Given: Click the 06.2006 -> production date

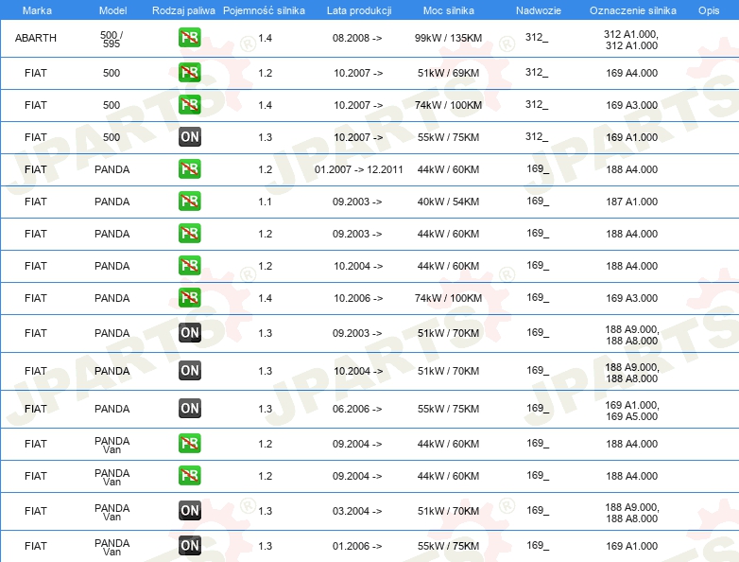Looking at the screenshot, I should (357, 409).
